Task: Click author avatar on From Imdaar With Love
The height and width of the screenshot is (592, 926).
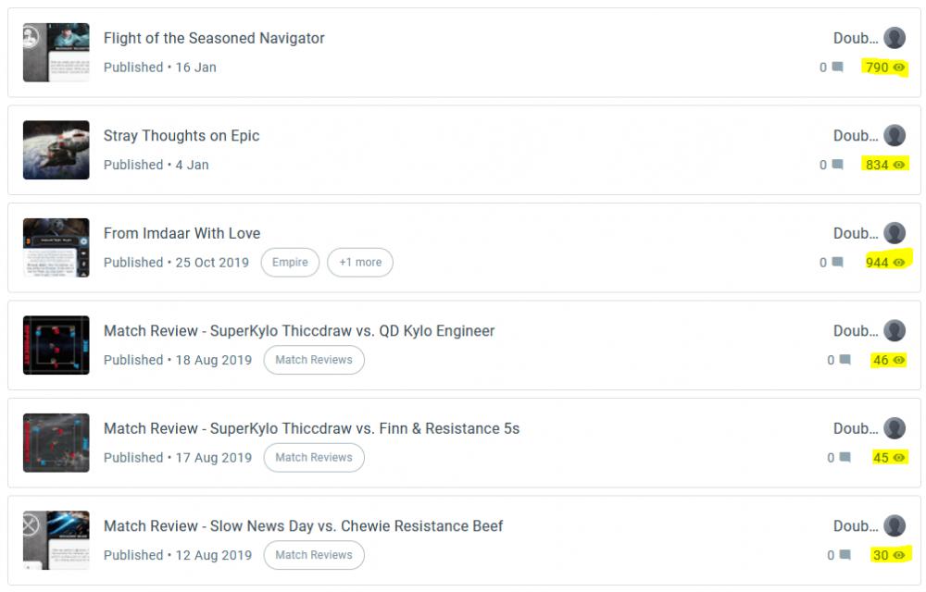Action: pos(895,233)
